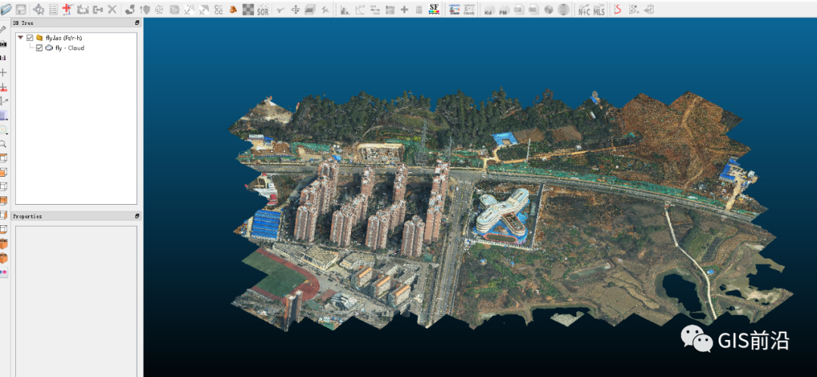This screenshot has height=377, width=817.
Task: Open the histogram bar chart icon
Action: click(345, 9)
